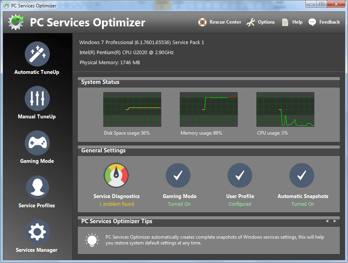Toggle Gaming Mode via its checkmark circle
This screenshot has height=263, width=348.
178,175
